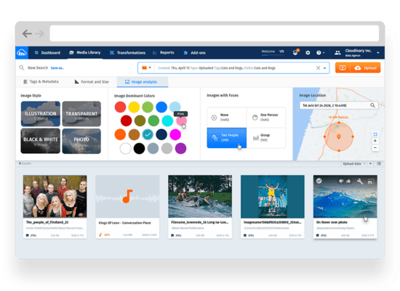
Task: Uncheck the selected teal color swatch
Action: pos(148,134)
